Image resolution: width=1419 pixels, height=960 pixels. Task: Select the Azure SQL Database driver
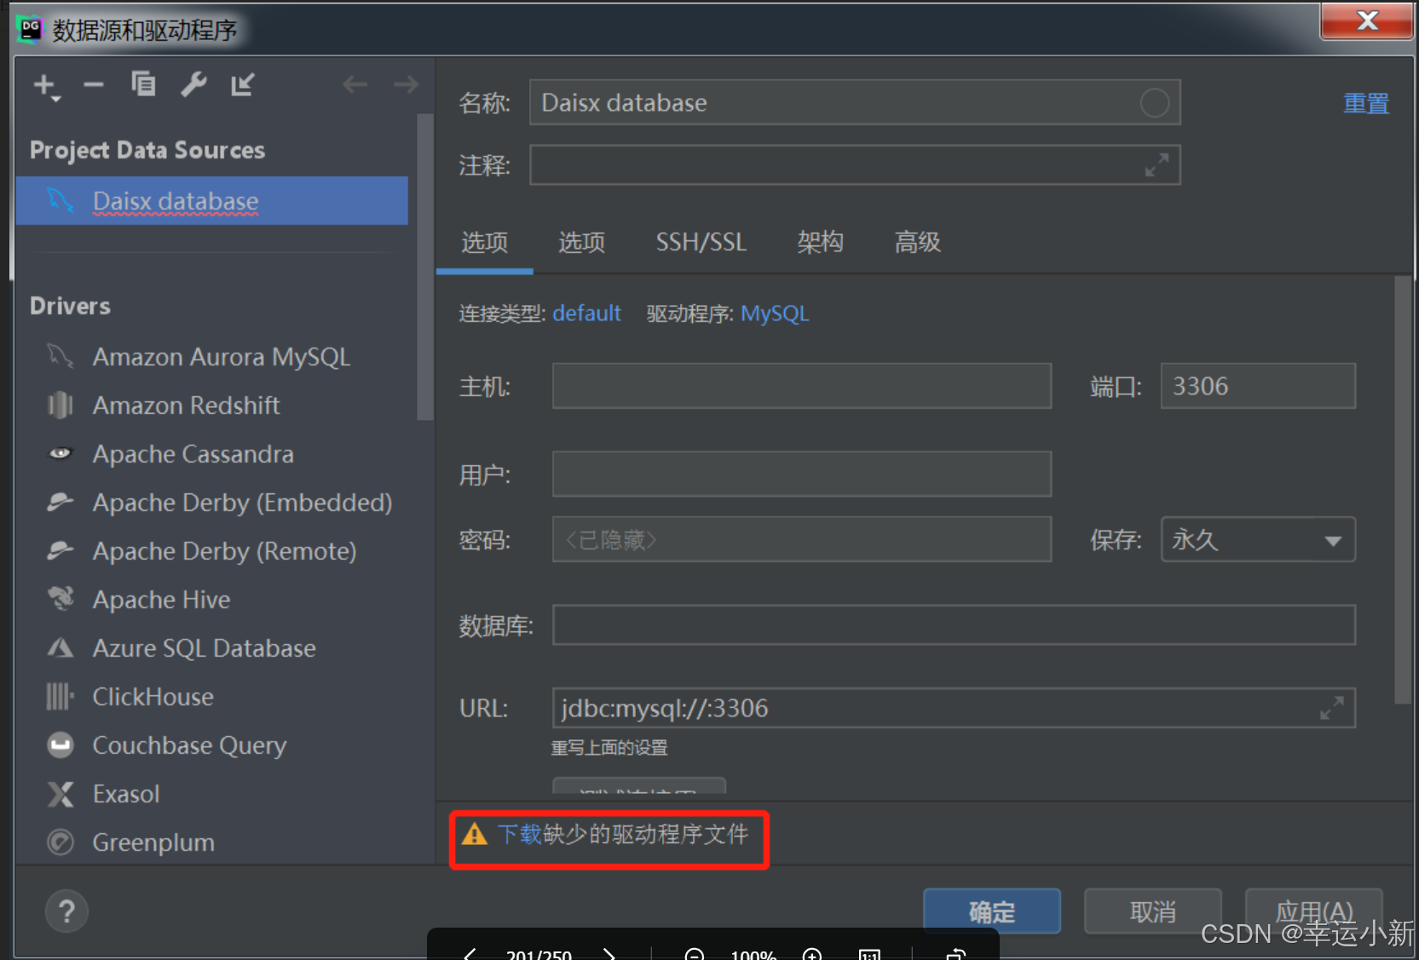click(204, 648)
